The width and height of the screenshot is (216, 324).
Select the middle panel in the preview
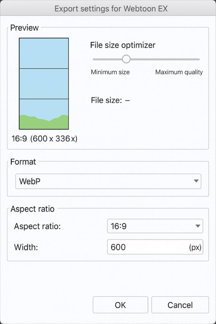(44, 84)
